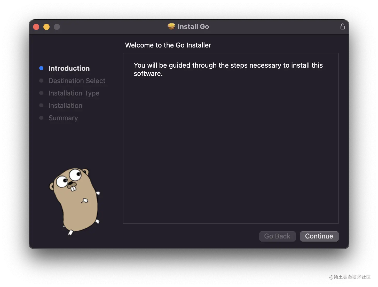The height and width of the screenshot is (287, 378).
Task: Click the lock icon in title bar
Action: [342, 27]
